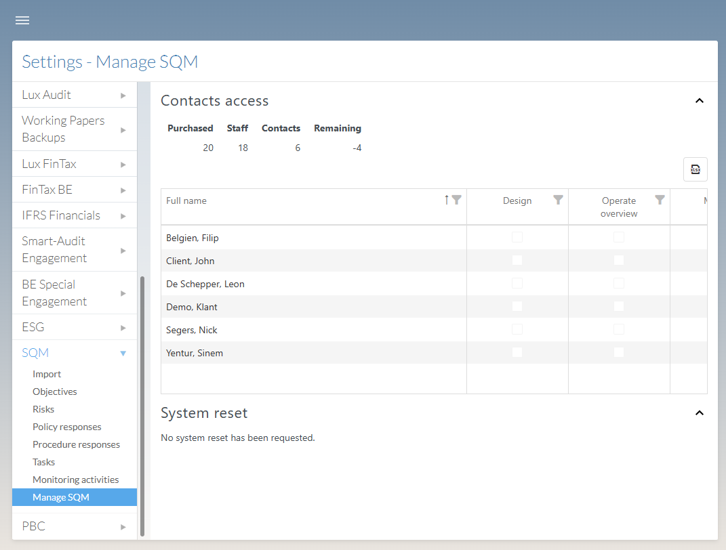This screenshot has width=726, height=550.
Task: Expand the FinTax BE arrow
Action: coord(123,190)
